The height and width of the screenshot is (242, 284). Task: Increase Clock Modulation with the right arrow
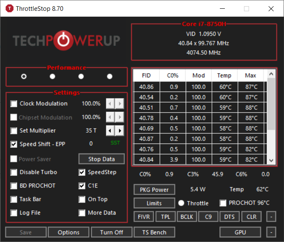pyautogui.click(x=120, y=104)
